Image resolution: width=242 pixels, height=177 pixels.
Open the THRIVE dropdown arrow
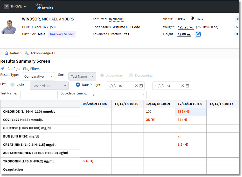[x=25, y=6]
